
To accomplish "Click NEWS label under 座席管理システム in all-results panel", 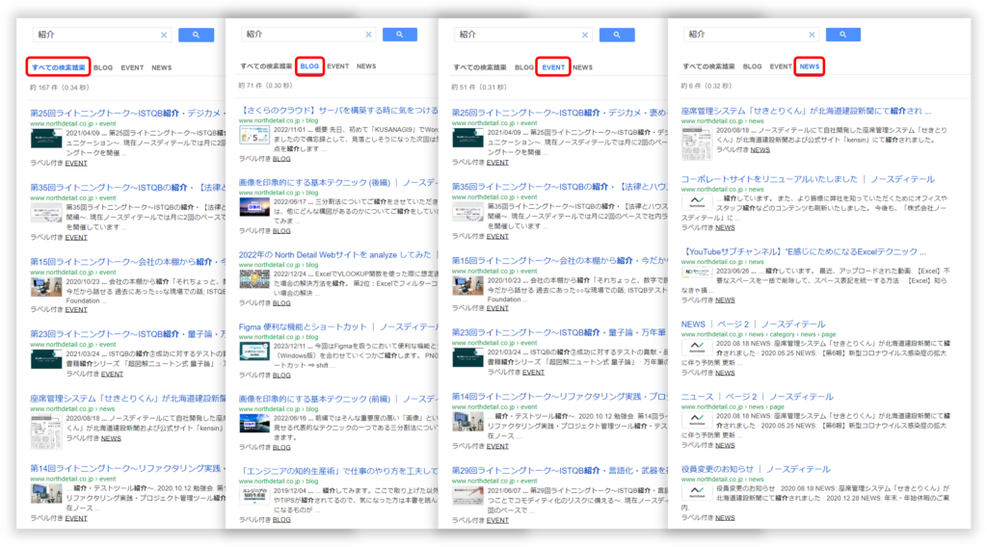I will point(111,439).
